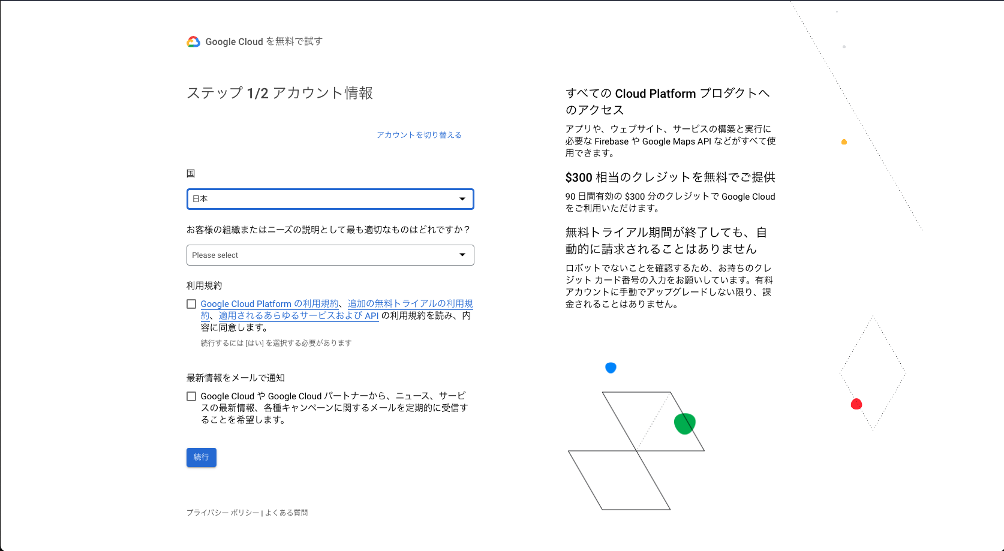Click the 続行するには [はい] を選択 hint text
The width and height of the screenshot is (1004, 551).
(x=276, y=343)
